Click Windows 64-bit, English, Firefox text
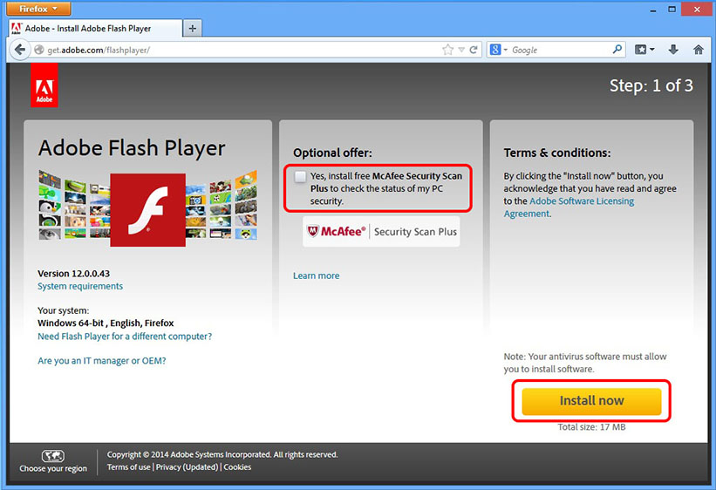The width and height of the screenshot is (716, 490). [x=106, y=323]
